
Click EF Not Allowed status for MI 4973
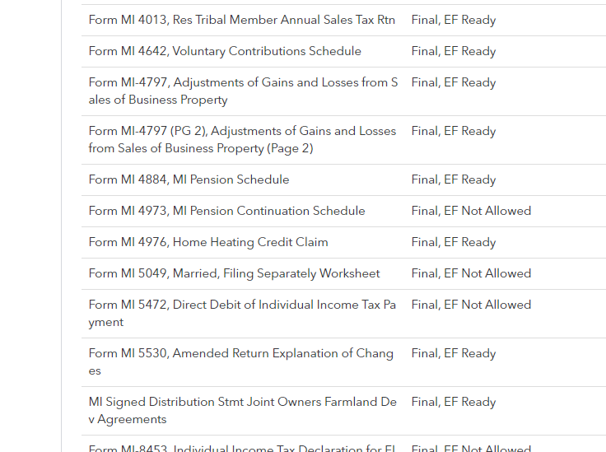471,211
